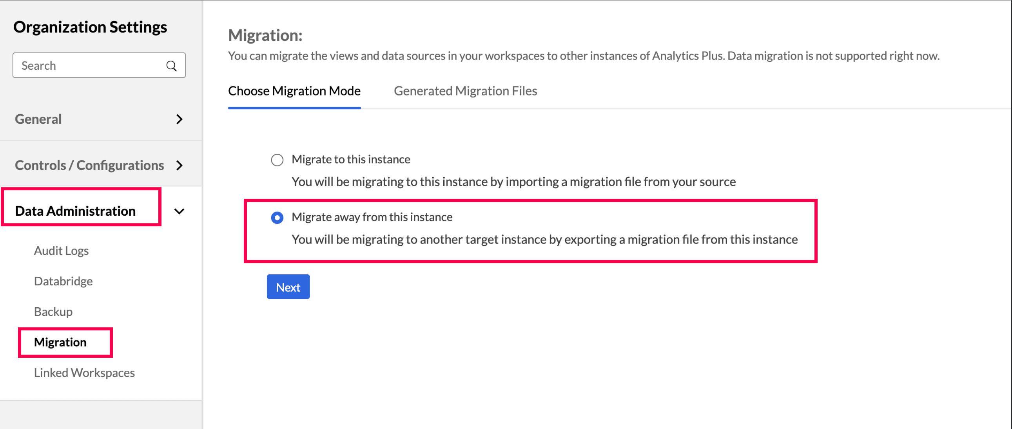Screen dimensions: 1012x429
Task: Open the General settings section
Action: [x=38, y=119]
